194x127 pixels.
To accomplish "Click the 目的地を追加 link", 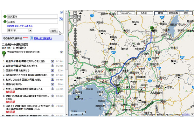I will (x=13, y=26).
